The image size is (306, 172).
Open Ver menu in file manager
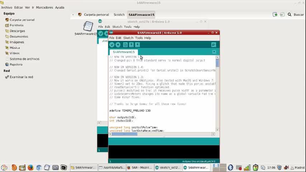pyautogui.click(x=27, y=8)
